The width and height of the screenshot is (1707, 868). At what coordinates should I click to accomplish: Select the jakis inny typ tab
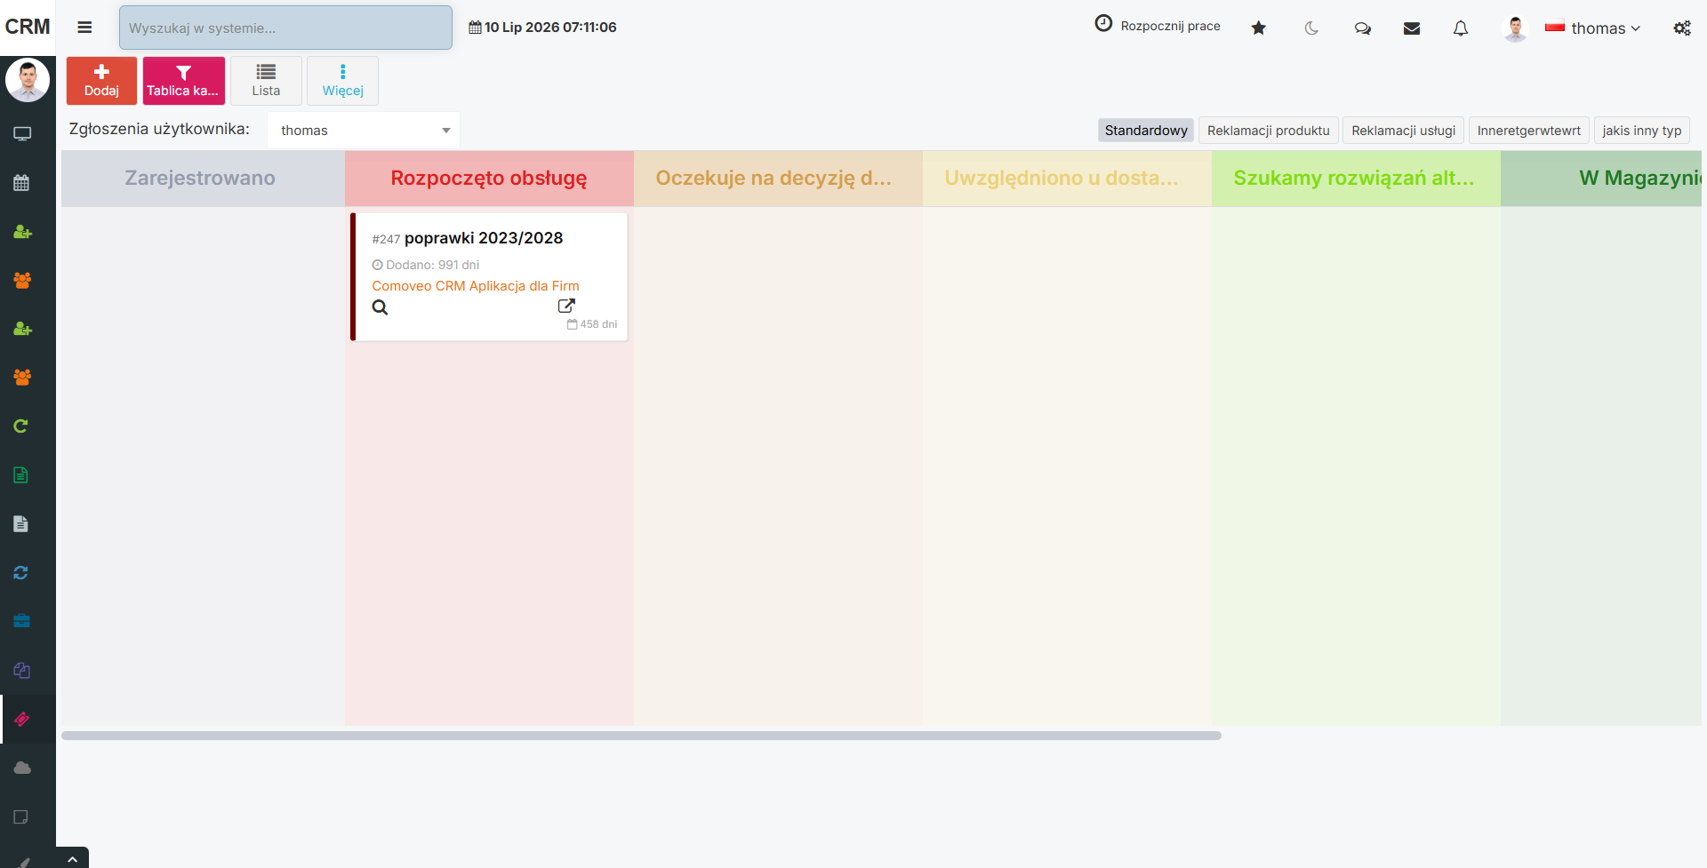tap(1642, 131)
